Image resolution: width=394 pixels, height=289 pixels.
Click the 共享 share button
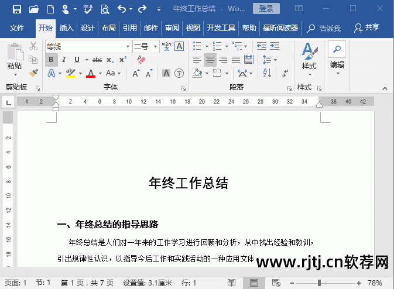tap(366, 27)
